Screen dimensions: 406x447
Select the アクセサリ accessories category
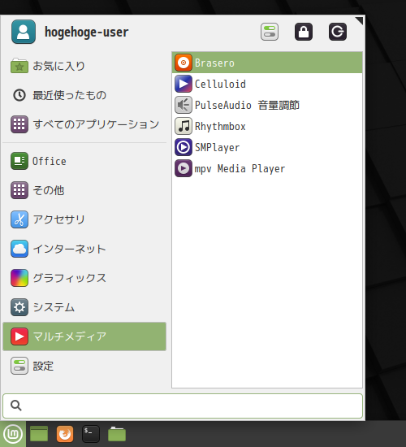coord(84,219)
